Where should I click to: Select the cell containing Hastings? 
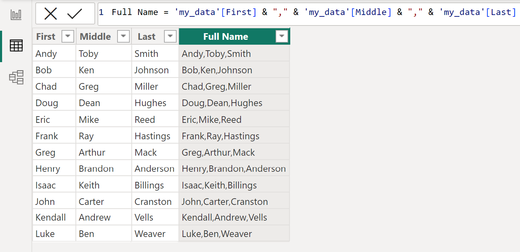155,136
